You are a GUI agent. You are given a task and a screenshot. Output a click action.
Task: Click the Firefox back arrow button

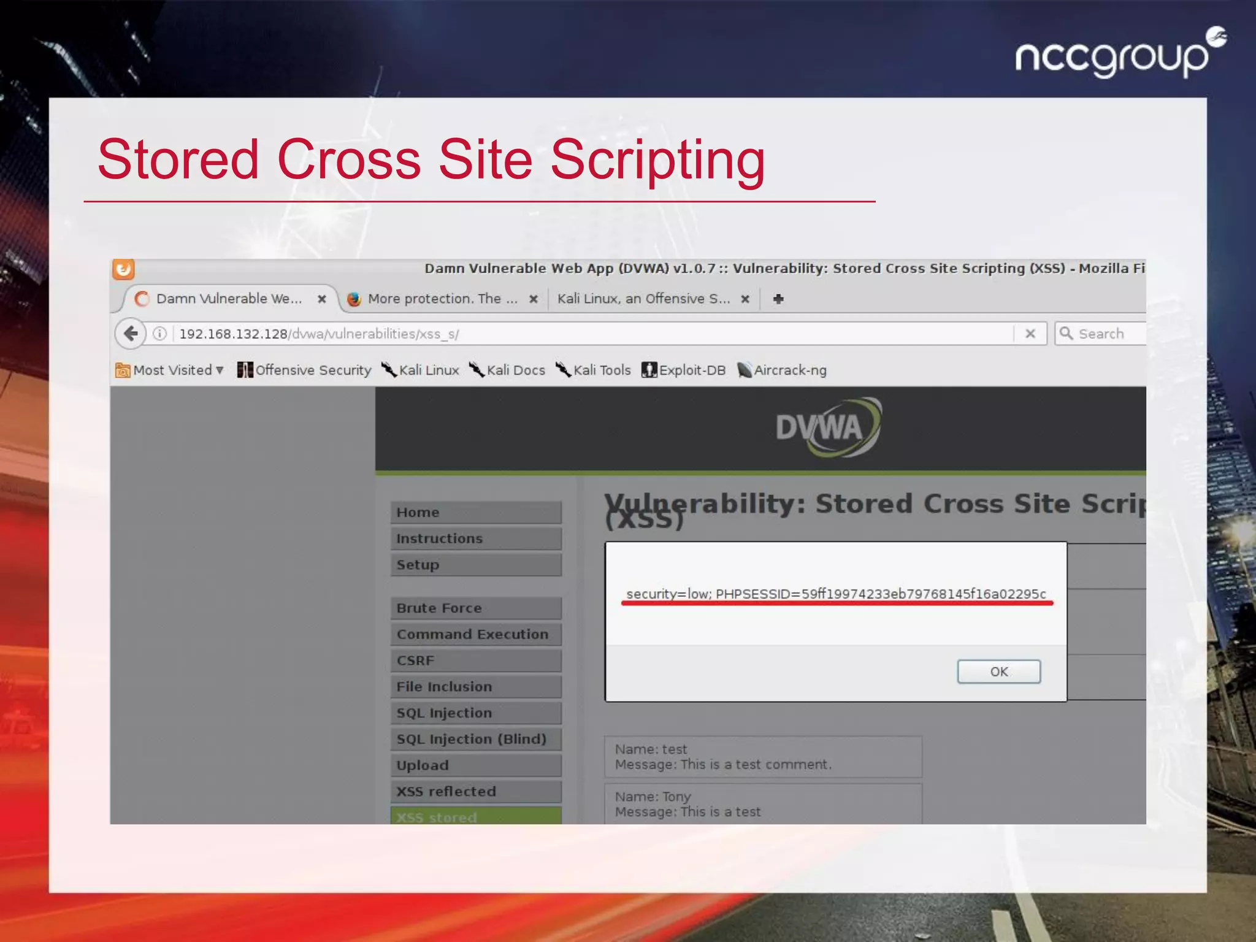[x=131, y=334]
